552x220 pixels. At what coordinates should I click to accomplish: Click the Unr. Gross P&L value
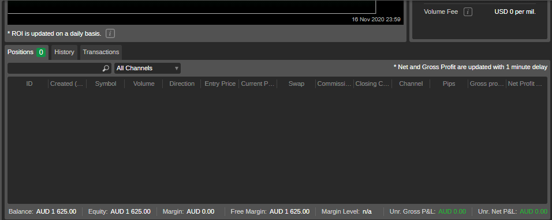click(452, 211)
